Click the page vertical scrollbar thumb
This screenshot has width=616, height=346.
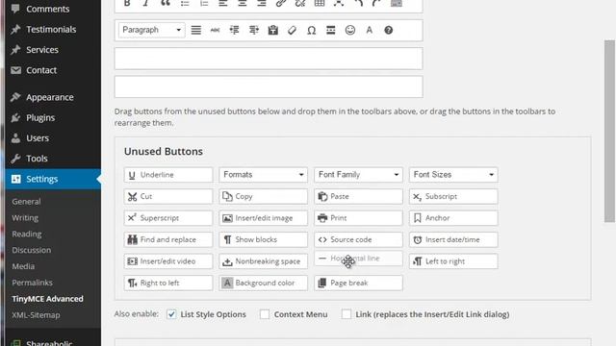click(609, 131)
